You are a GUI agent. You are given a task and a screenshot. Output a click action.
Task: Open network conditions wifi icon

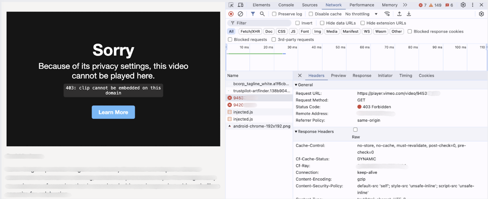click(x=387, y=14)
